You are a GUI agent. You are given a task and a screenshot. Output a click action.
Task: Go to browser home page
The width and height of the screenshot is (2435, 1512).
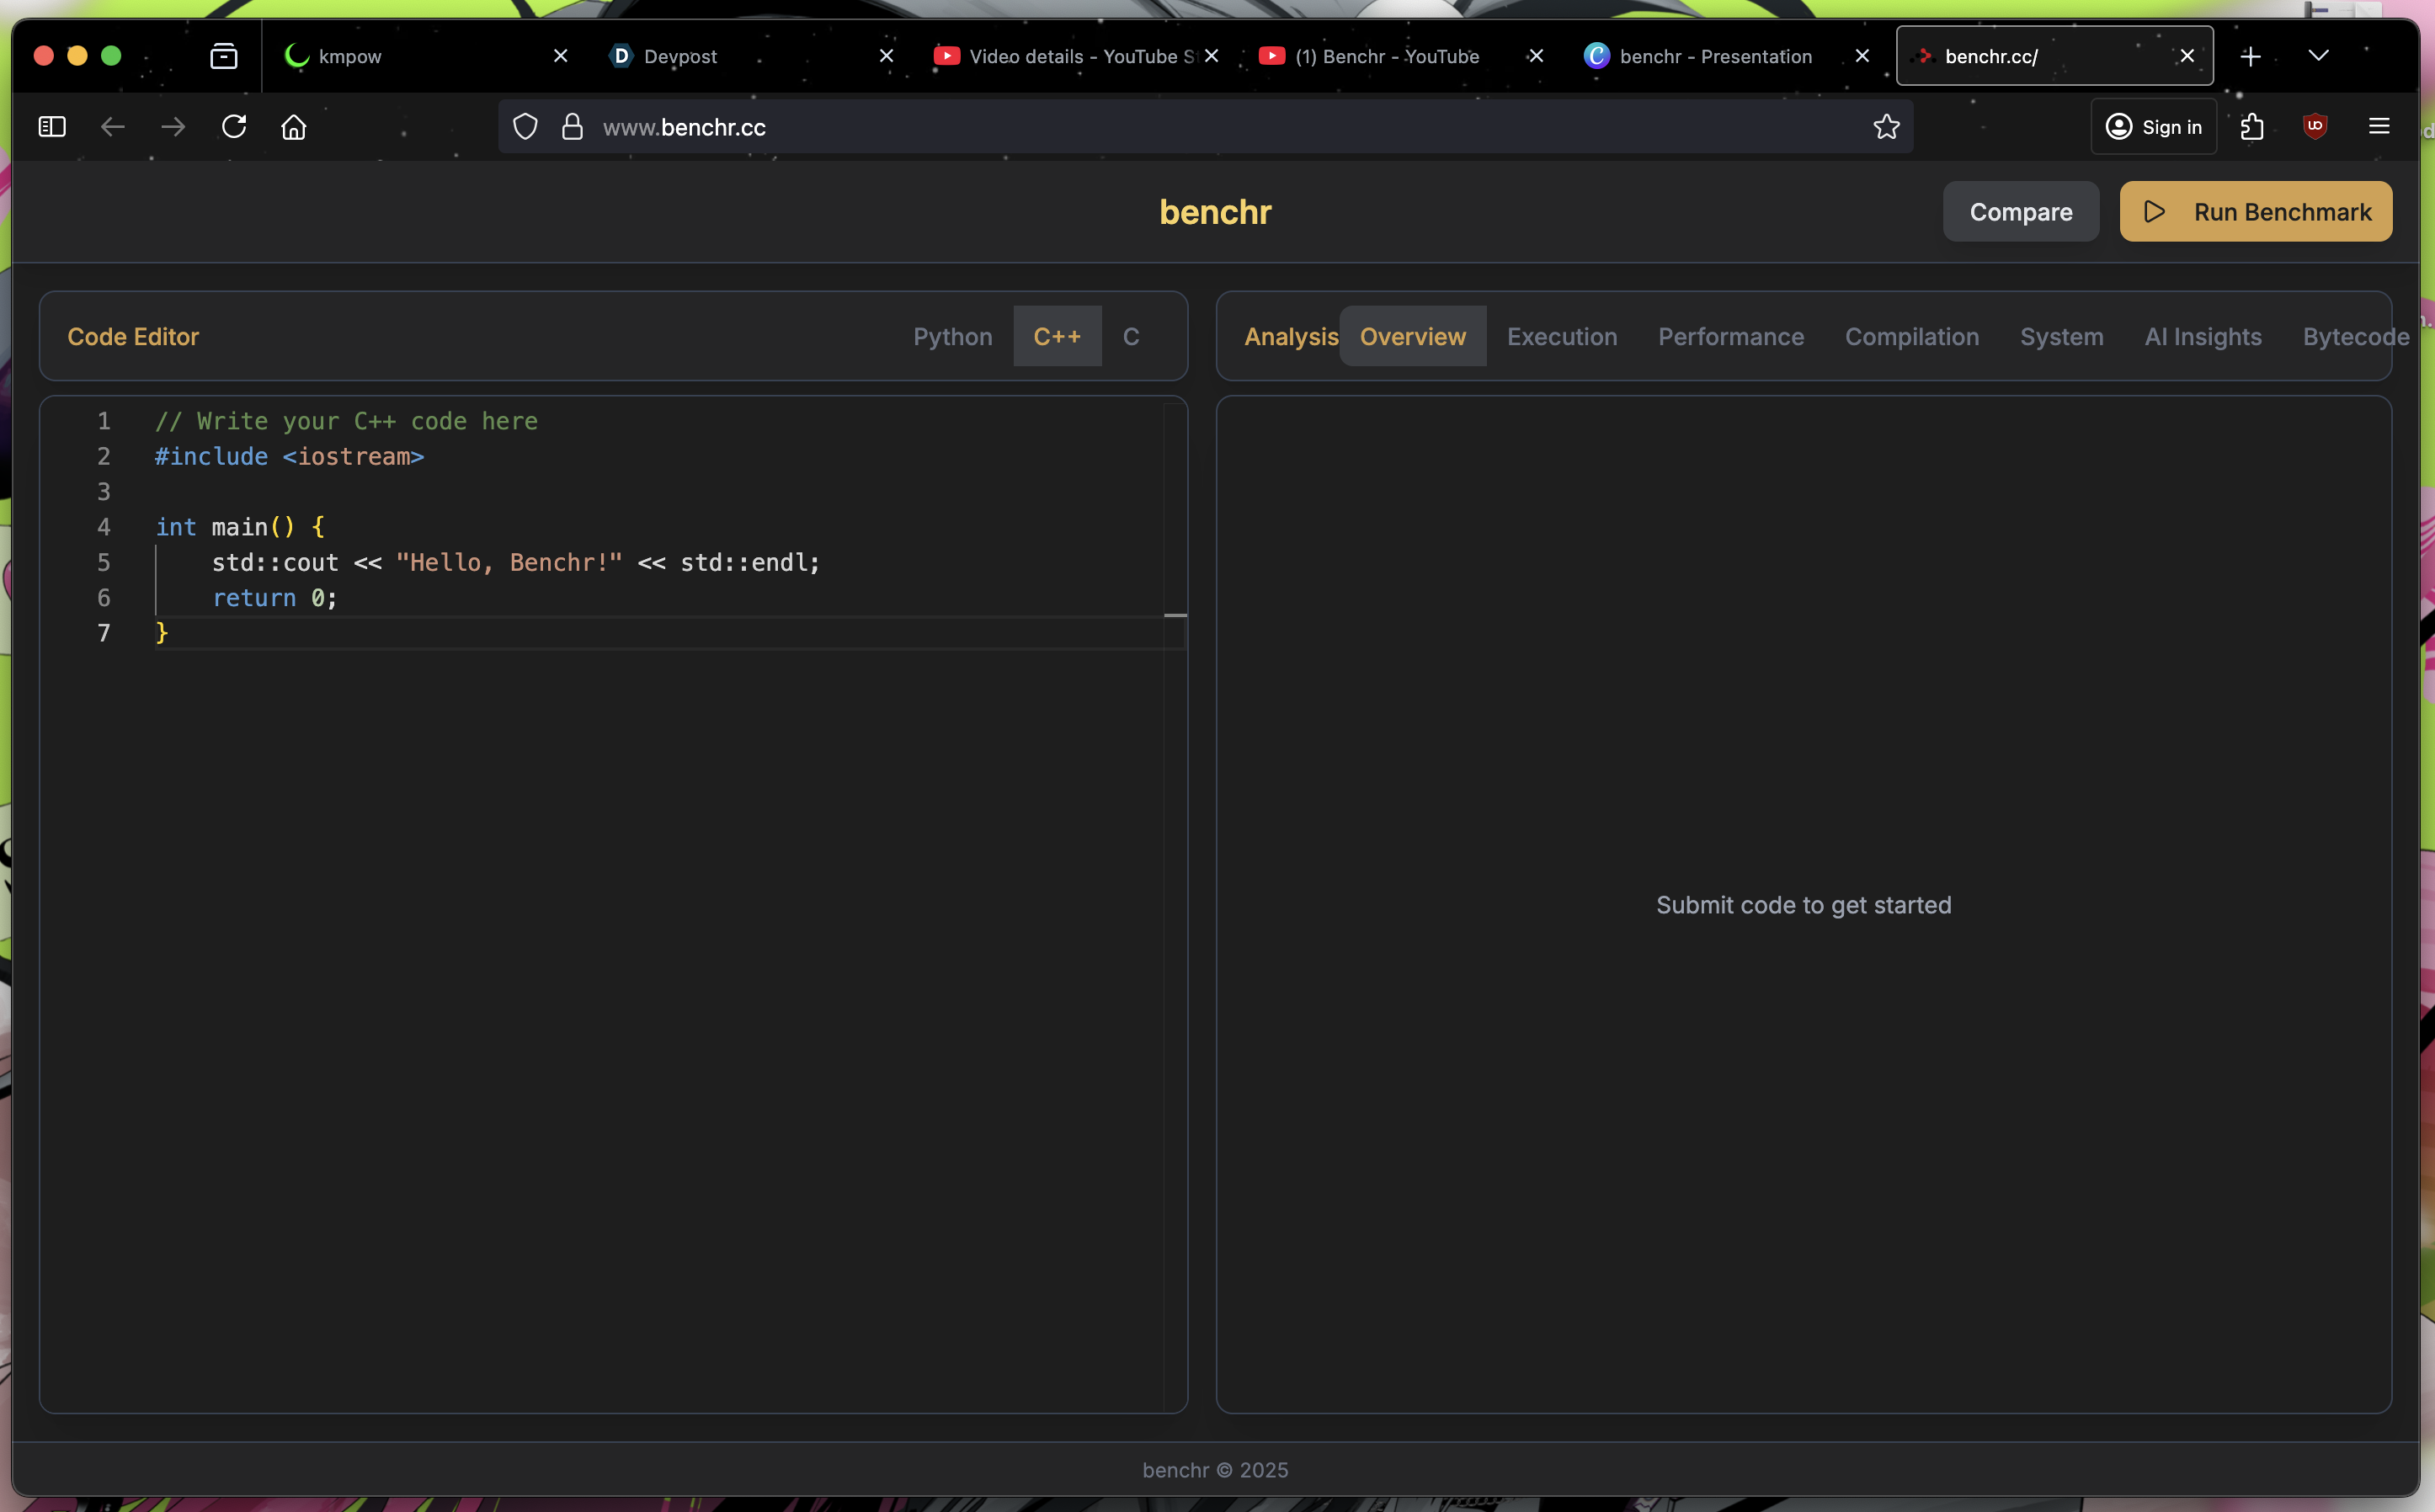click(294, 127)
